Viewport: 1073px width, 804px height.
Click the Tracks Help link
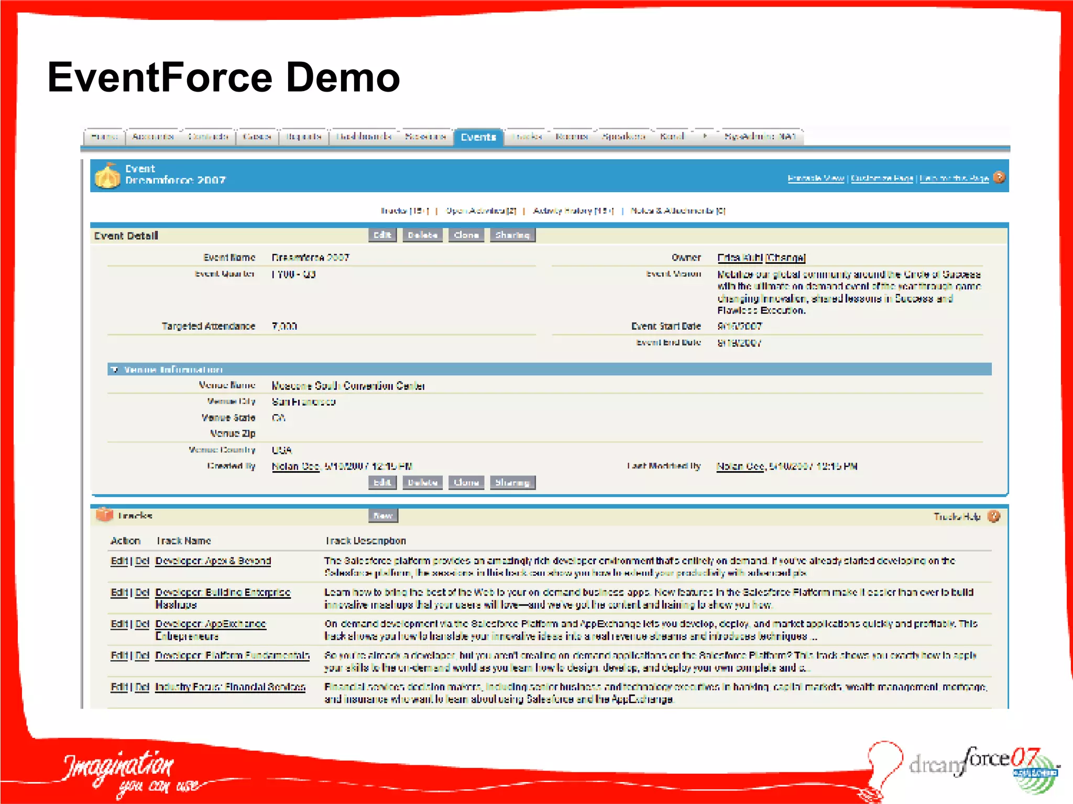(x=957, y=517)
